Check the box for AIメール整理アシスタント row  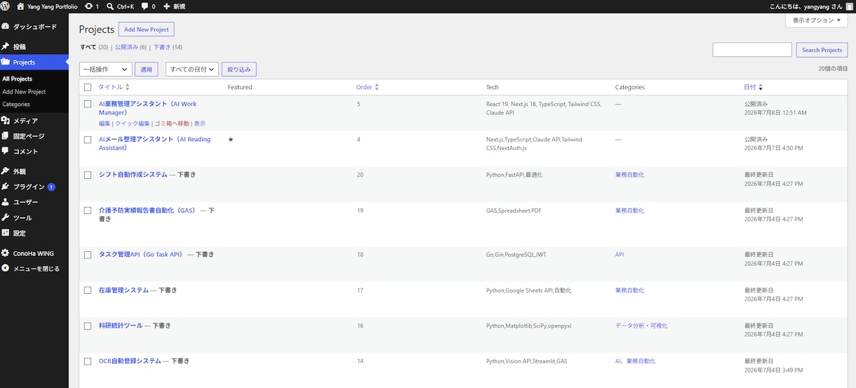[88, 140]
